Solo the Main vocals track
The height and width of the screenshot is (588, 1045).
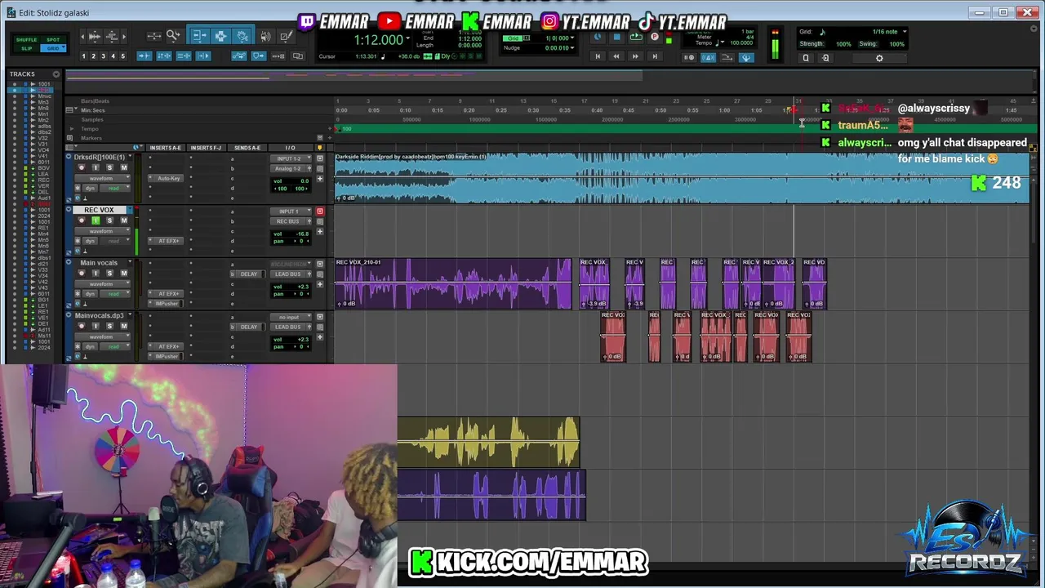(109, 273)
